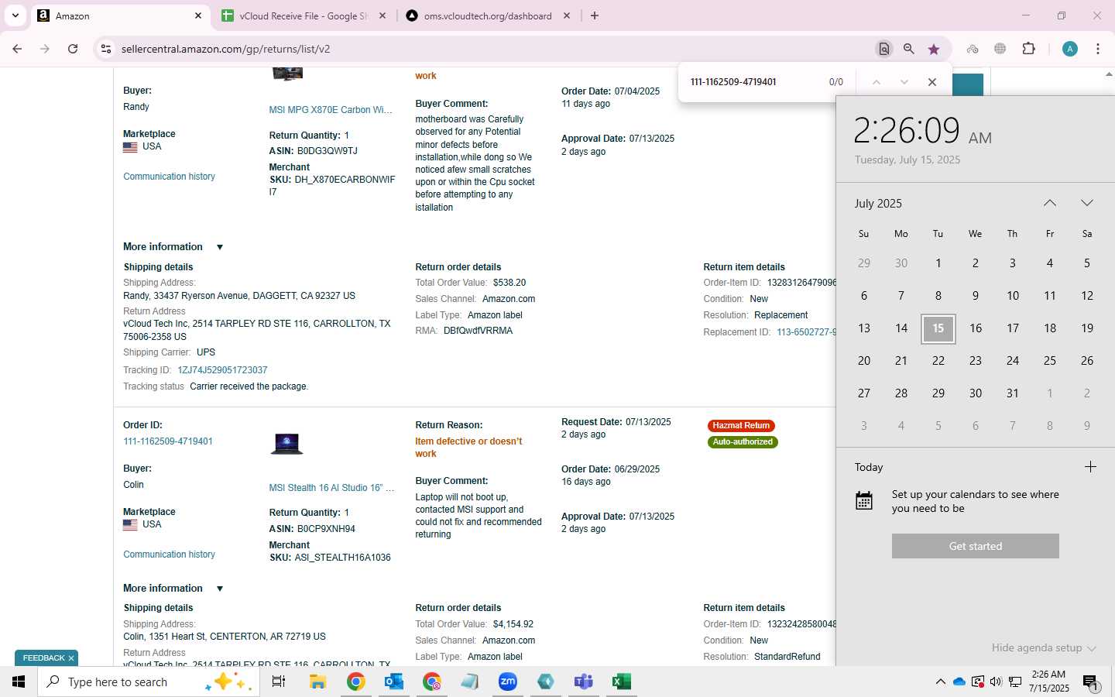
Task: Close the oms.vcloudtech.org dashboard tab
Action: [567, 15]
